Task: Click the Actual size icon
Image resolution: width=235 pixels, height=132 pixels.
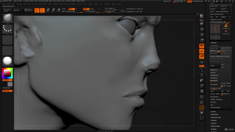Action: [202, 35]
